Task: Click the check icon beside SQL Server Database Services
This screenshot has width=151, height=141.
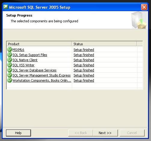Action: tap(10, 70)
